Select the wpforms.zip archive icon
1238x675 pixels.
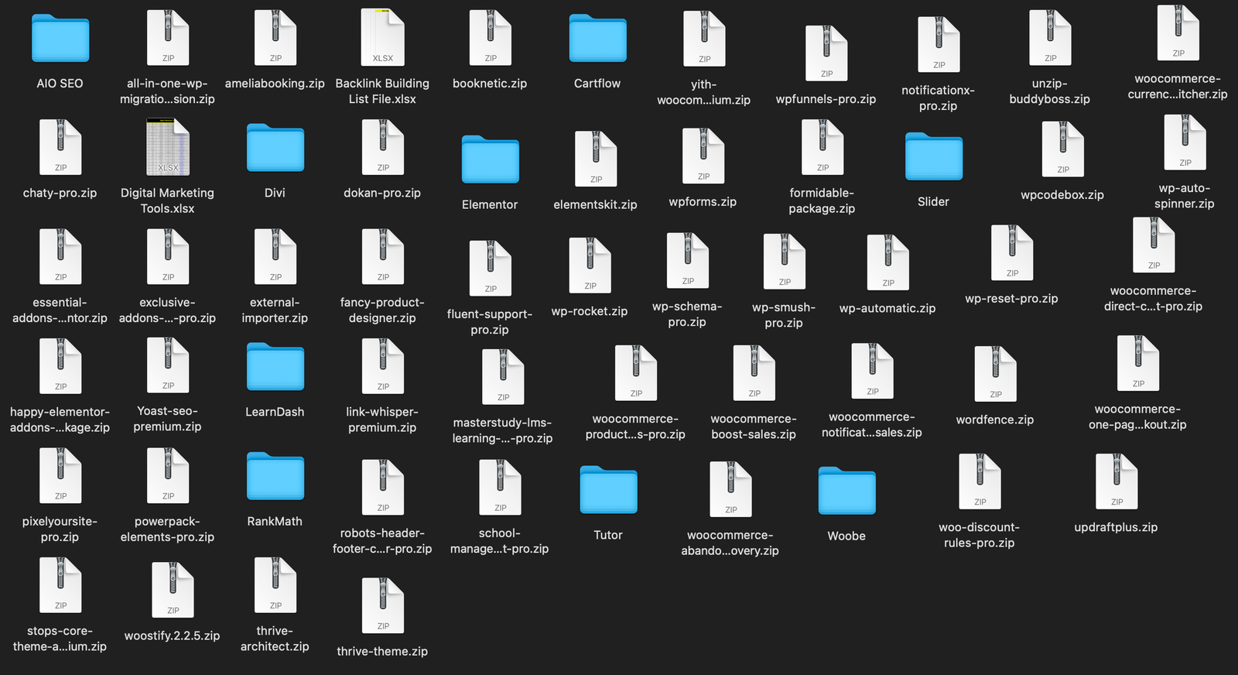pyautogui.click(x=703, y=156)
